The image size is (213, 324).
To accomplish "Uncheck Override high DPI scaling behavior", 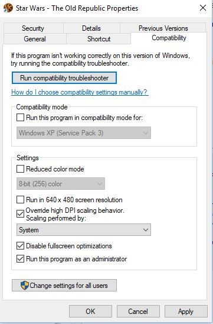I will pos(20,214).
